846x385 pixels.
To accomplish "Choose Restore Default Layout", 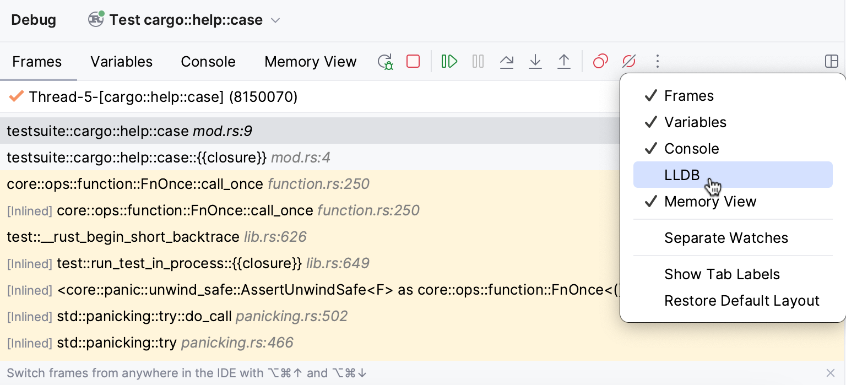I will click(741, 301).
